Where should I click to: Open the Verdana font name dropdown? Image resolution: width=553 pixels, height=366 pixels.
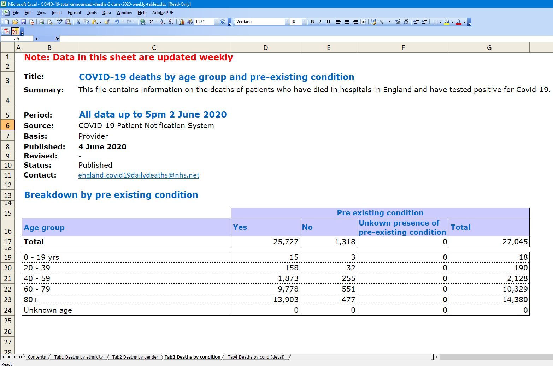pyautogui.click(x=287, y=22)
